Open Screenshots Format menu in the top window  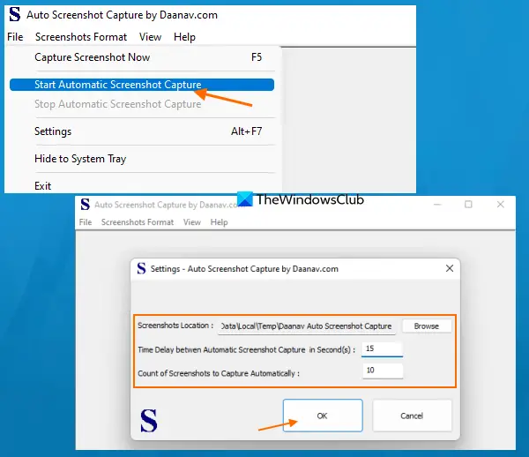(81, 37)
